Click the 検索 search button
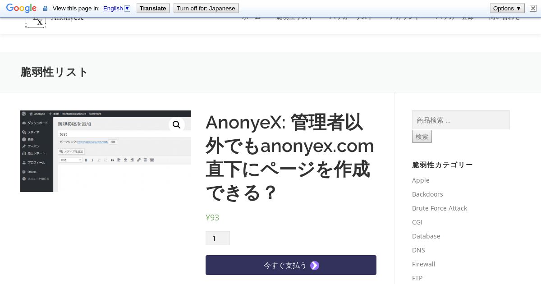Screen dimensions: 541x284 (x=422, y=137)
